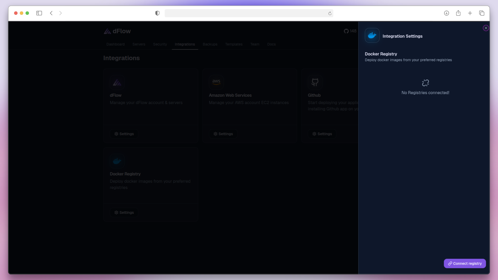Click the Docker whale icon in Integration Settings
This screenshot has height=280, width=498.
click(372, 35)
